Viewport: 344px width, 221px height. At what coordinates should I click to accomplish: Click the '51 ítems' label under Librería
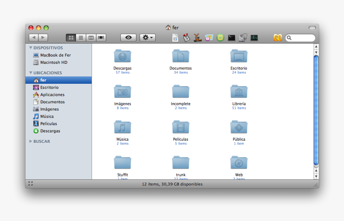(x=239, y=108)
